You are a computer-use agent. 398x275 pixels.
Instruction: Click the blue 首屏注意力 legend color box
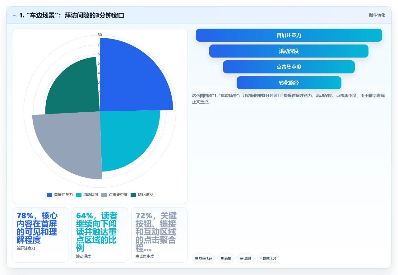pyautogui.click(x=49, y=195)
